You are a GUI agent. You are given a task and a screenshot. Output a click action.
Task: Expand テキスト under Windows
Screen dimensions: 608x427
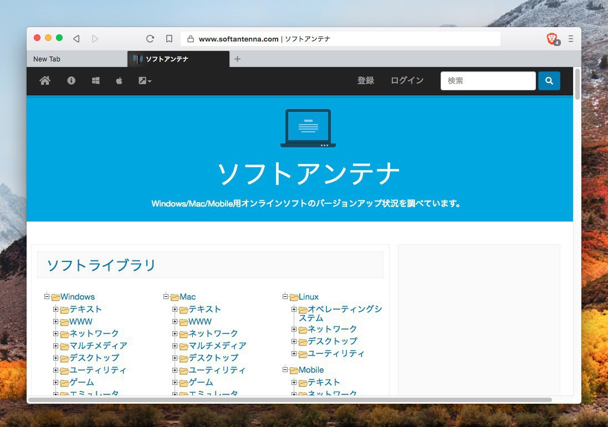[x=55, y=309]
